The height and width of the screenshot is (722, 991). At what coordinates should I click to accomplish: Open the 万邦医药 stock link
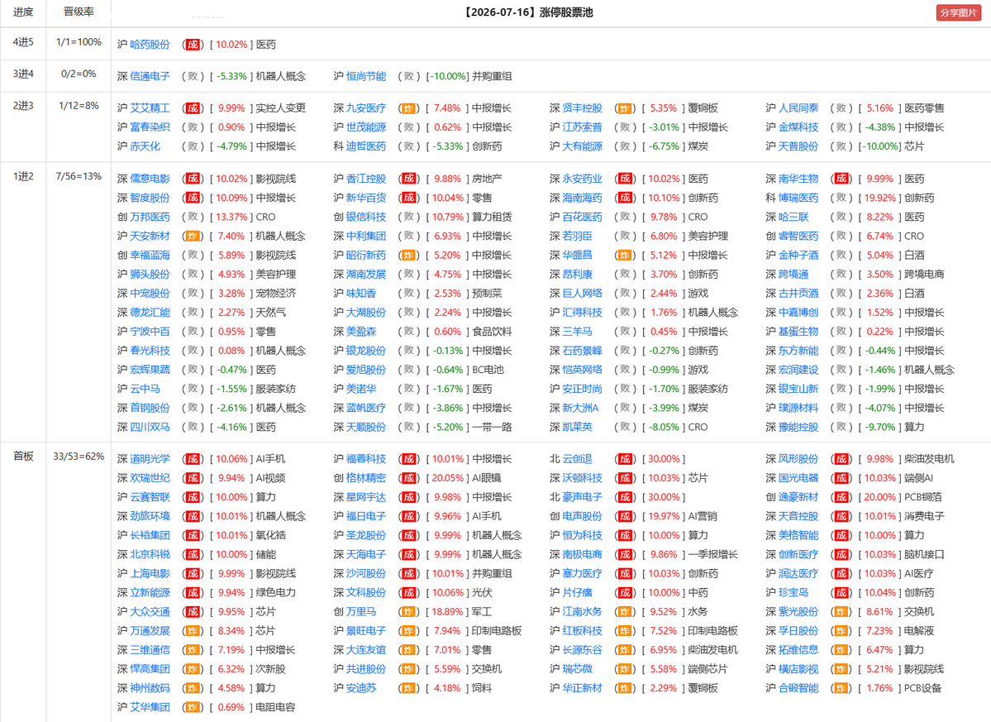pyautogui.click(x=150, y=217)
